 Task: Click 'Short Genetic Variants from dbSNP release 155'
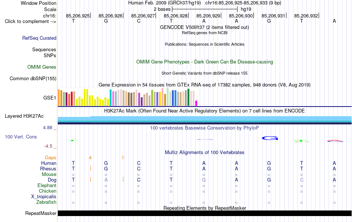[205, 74]
